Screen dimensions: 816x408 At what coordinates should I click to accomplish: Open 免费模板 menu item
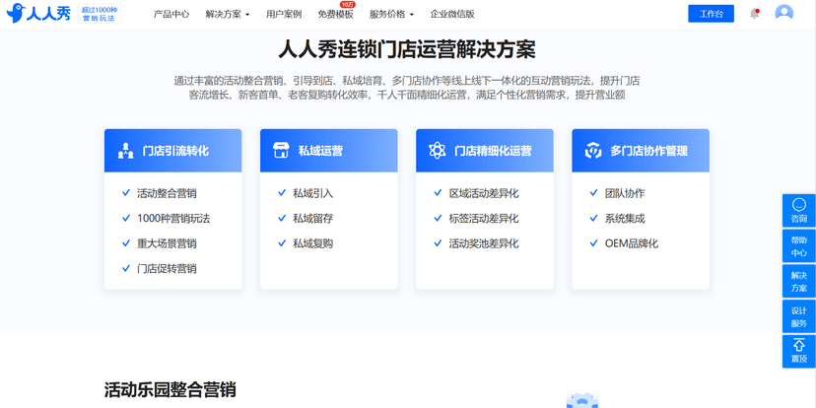[x=336, y=15]
